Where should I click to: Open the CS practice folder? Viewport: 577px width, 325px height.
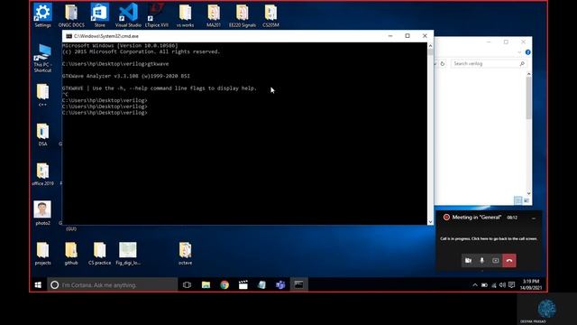coord(100,253)
